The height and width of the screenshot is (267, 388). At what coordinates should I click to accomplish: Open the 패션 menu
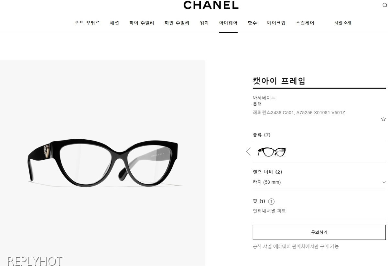pos(114,23)
